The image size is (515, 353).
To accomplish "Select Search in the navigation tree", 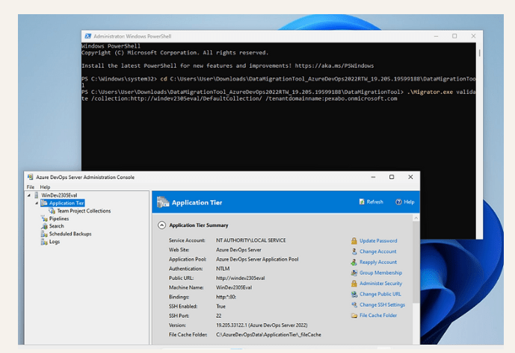I will (x=57, y=226).
